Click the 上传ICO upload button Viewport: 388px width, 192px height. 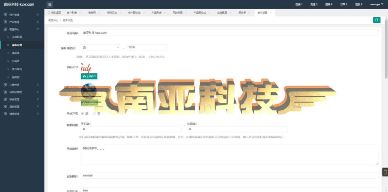[x=89, y=76]
